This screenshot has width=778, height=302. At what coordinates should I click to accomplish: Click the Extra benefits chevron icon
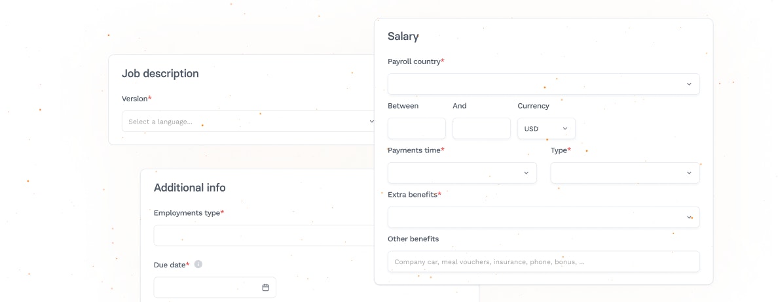[x=689, y=217]
